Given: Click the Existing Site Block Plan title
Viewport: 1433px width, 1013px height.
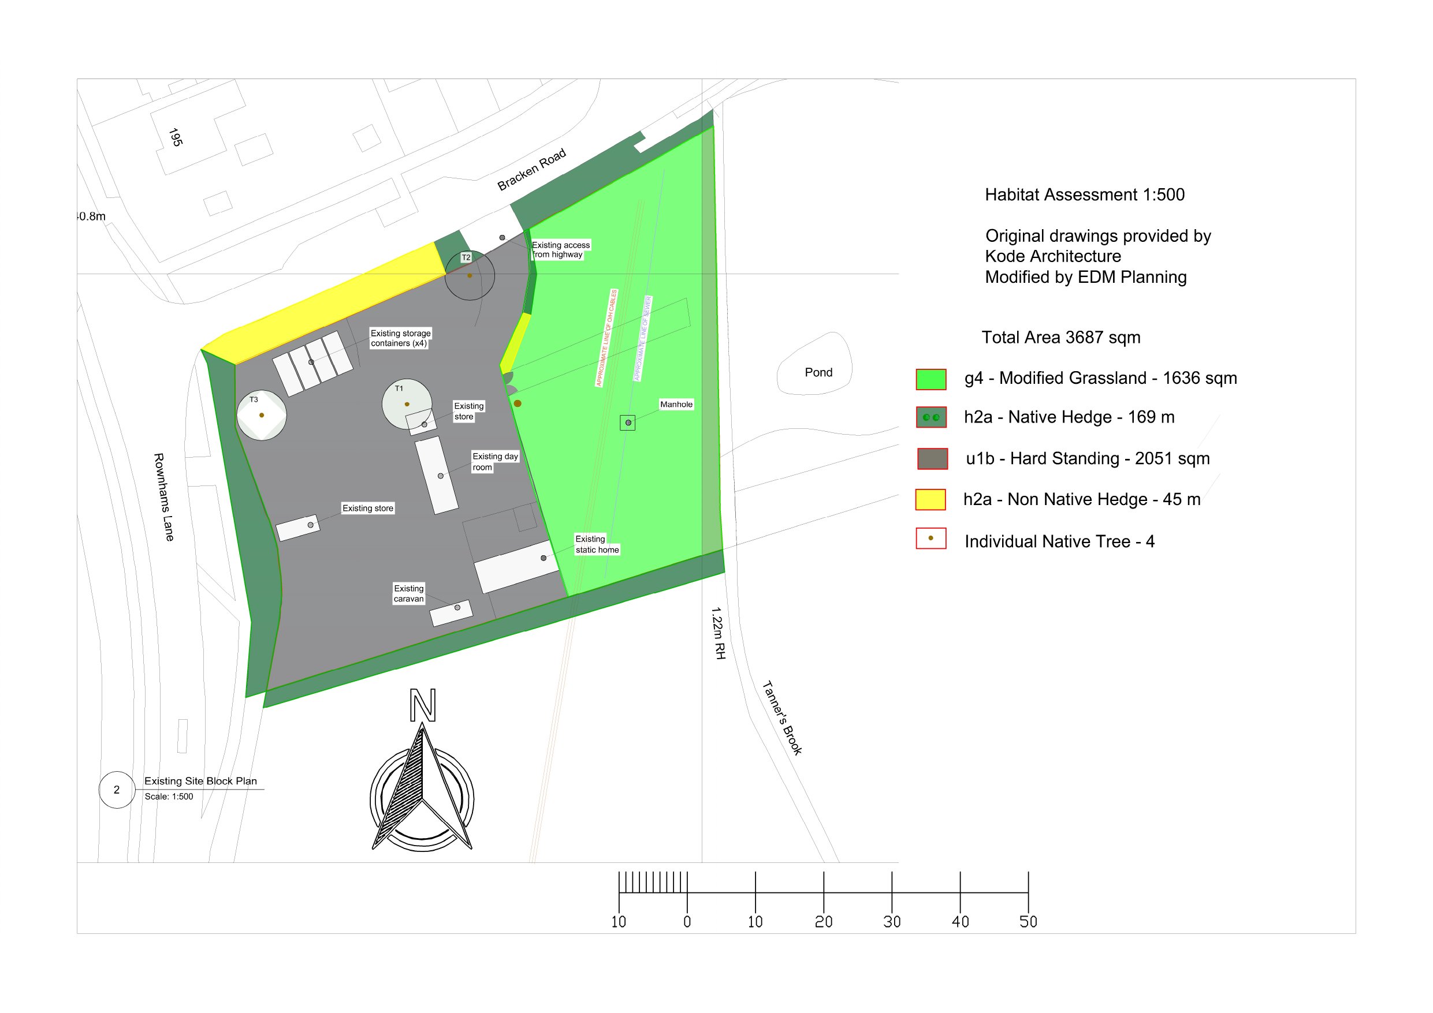Looking at the screenshot, I should (200, 781).
